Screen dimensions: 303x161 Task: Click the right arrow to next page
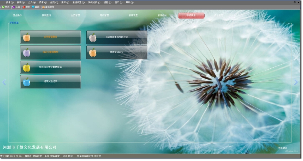pyautogui.click(x=296, y=82)
